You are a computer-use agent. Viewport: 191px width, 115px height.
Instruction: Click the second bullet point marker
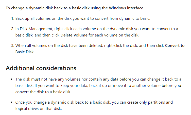(x=11, y=102)
